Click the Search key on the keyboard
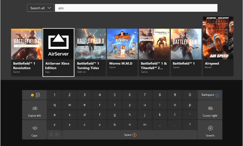This screenshot has width=243, height=146. point(210,130)
